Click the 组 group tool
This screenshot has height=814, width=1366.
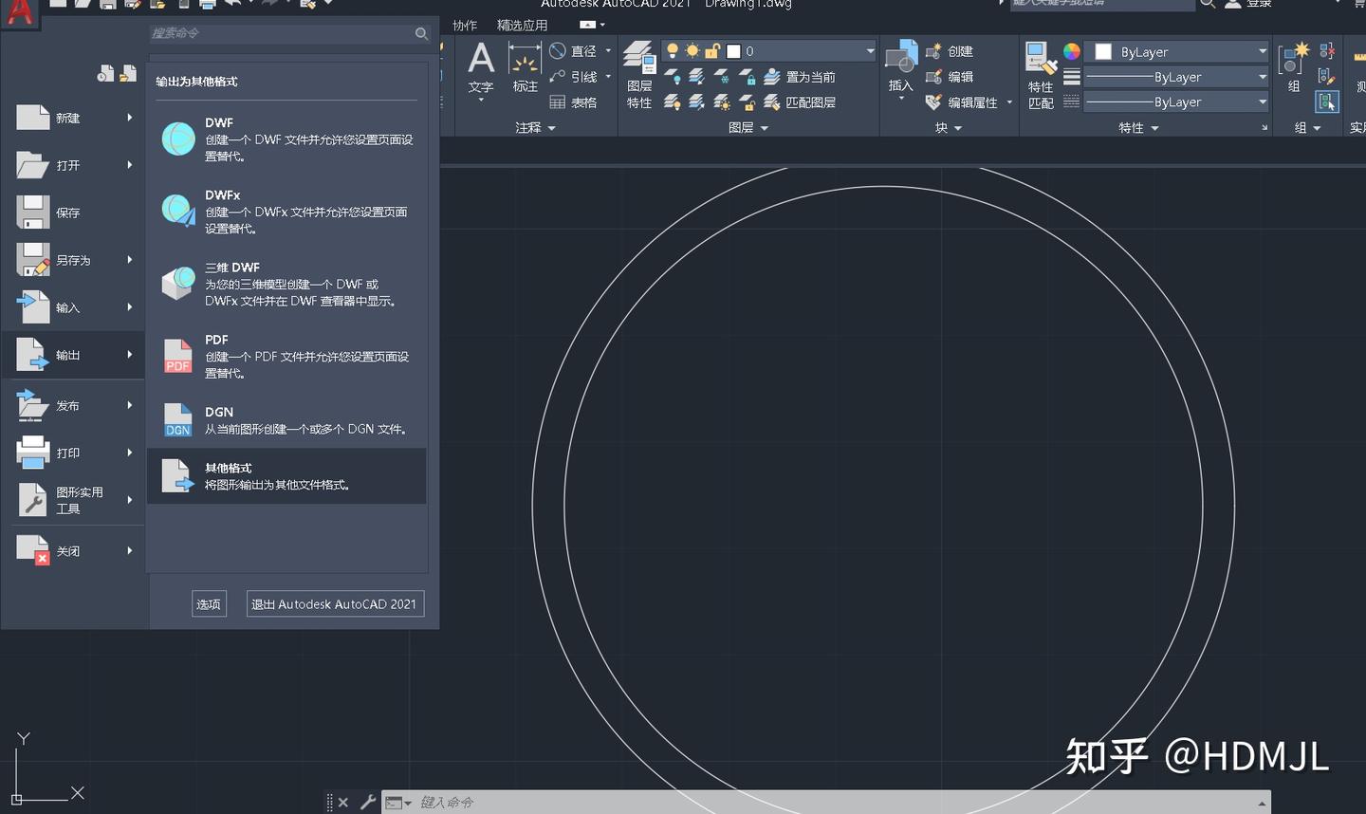[x=1293, y=68]
